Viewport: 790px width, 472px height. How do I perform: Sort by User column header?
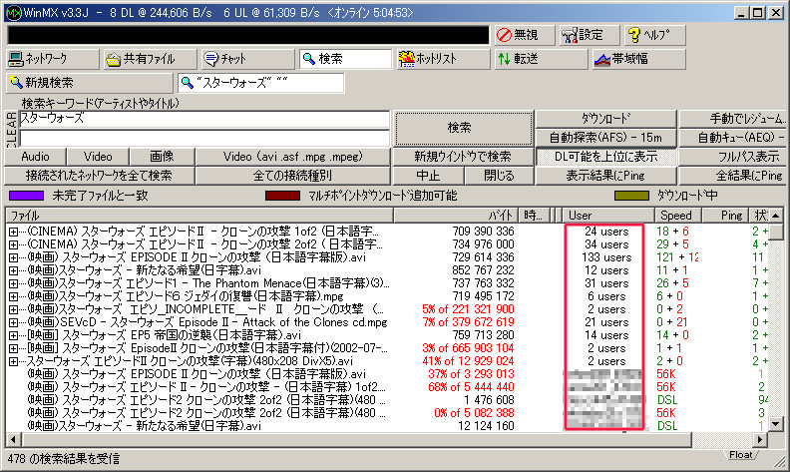tap(608, 216)
